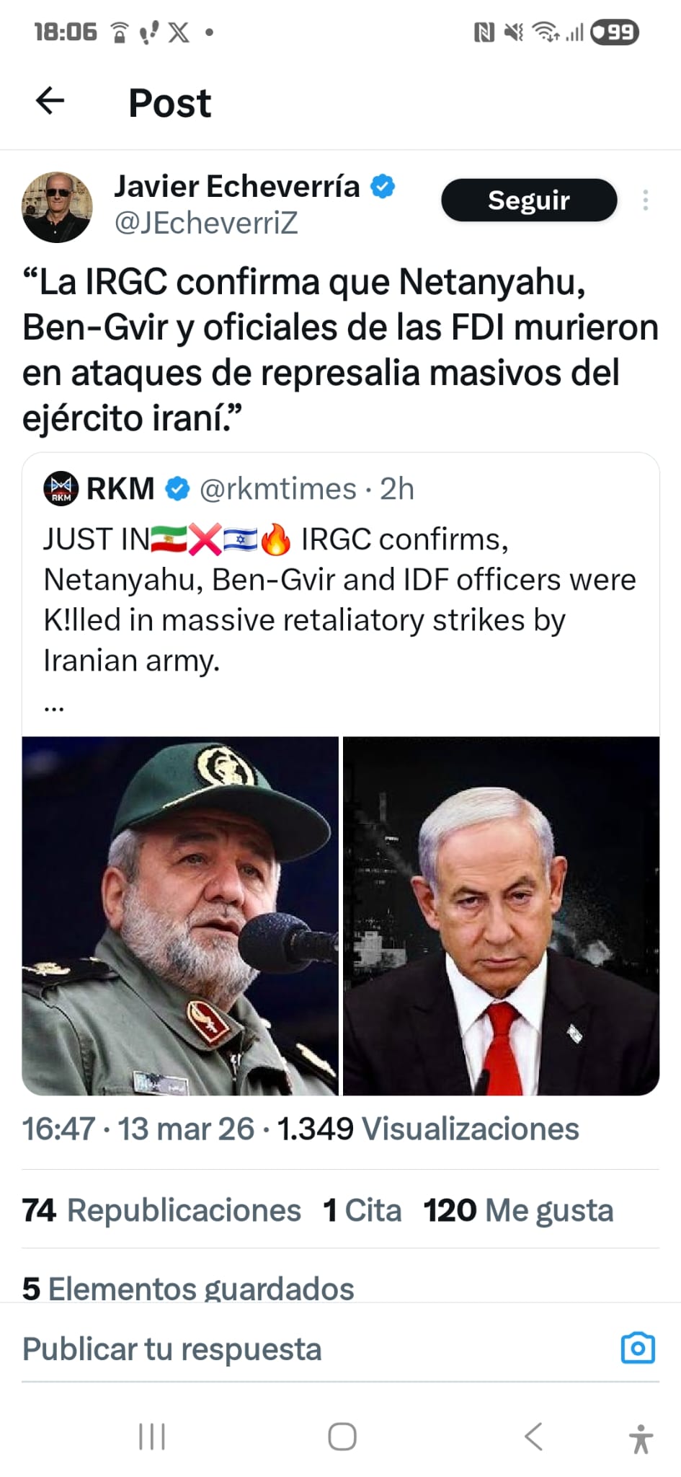The width and height of the screenshot is (681, 1477).
Task: Open the three-dot post options menu
Action: coord(645,200)
